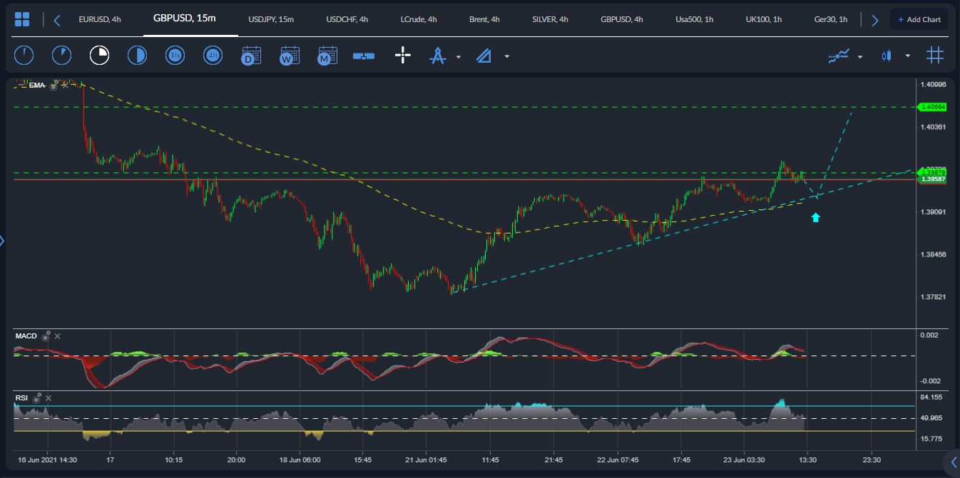Choose the daily (D) calendar timeframe
This screenshot has width=960, height=478.
click(251, 56)
